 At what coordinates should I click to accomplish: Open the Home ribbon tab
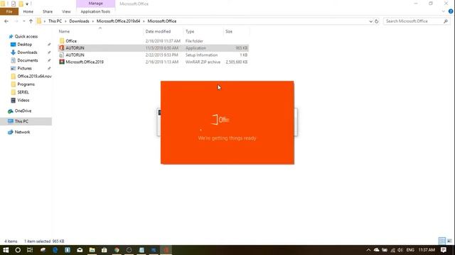(x=28, y=11)
